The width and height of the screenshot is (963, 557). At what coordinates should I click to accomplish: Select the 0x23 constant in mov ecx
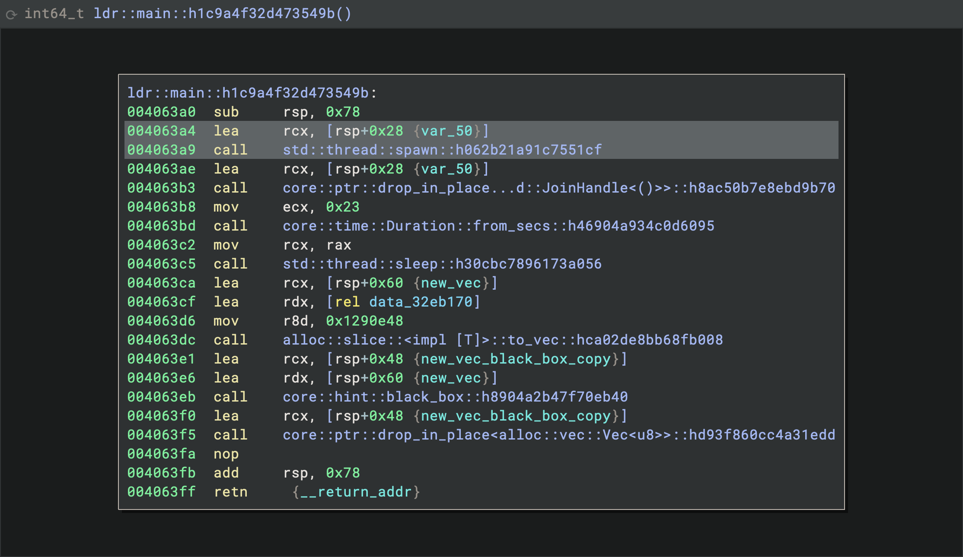click(x=343, y=207)
